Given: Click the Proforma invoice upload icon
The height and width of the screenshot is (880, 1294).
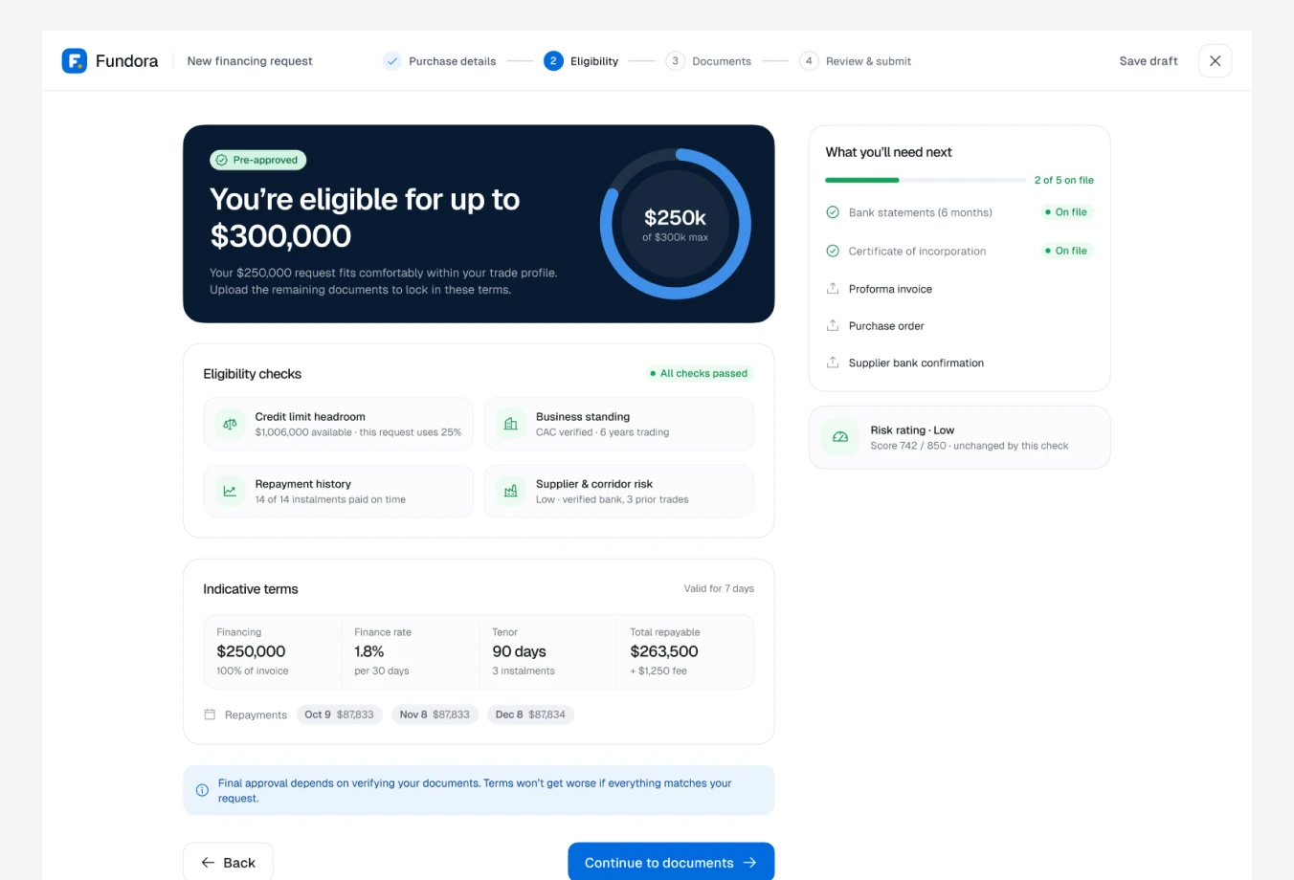Looking at the screenshot, I should (833, 288).
